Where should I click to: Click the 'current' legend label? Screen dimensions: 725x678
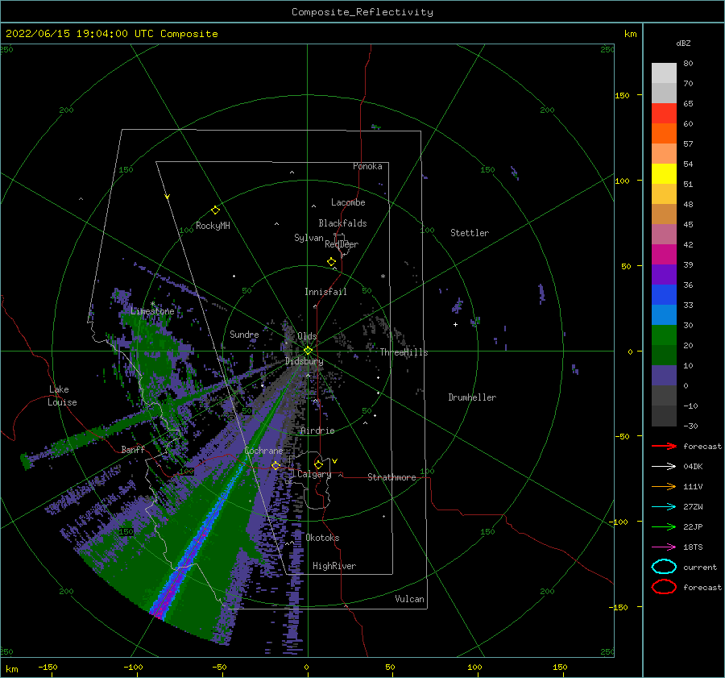pyautogui.click(x=700, y=568)
